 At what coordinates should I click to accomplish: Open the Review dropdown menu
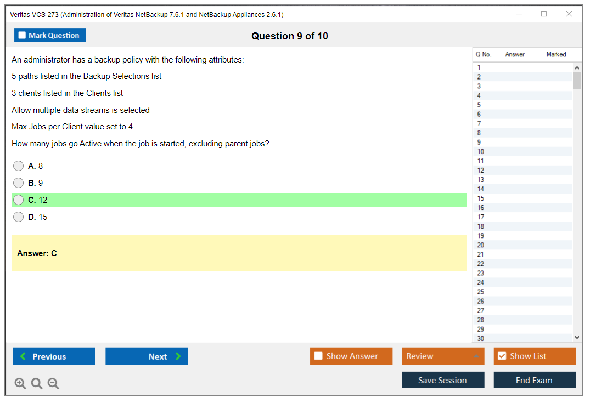[476, 356]
